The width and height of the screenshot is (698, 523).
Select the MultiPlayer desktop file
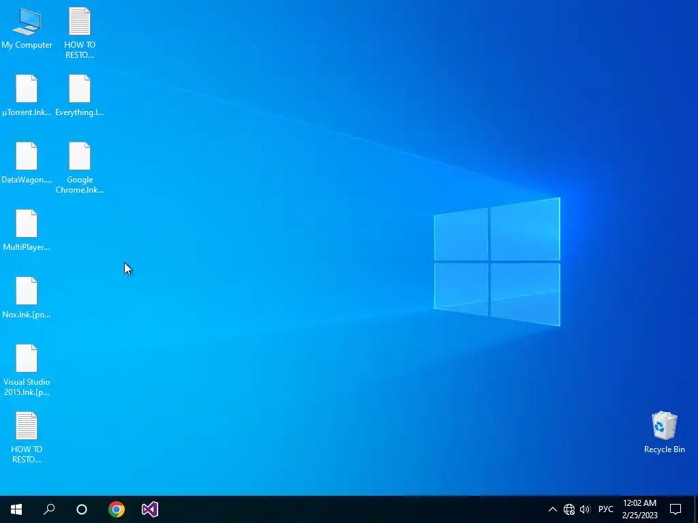[27, 230]
